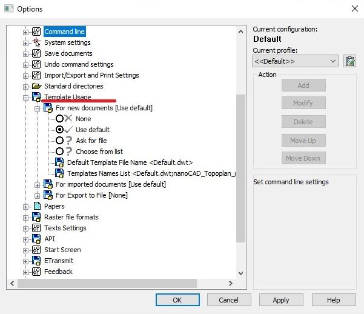
Task: Select the Choose from list radio option
Action: [x=60, y=152]
